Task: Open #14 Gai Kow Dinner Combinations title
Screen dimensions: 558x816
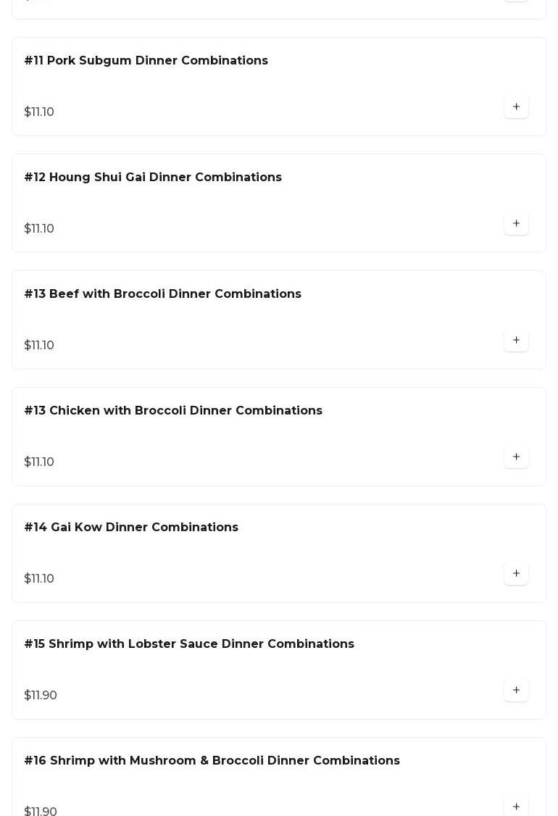Action: click(131, 528)
